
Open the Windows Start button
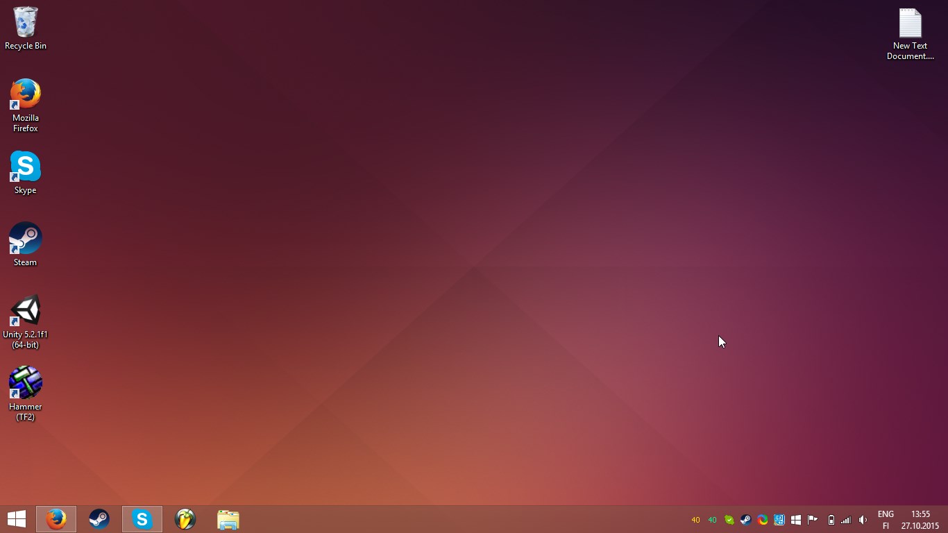[17, 519]
